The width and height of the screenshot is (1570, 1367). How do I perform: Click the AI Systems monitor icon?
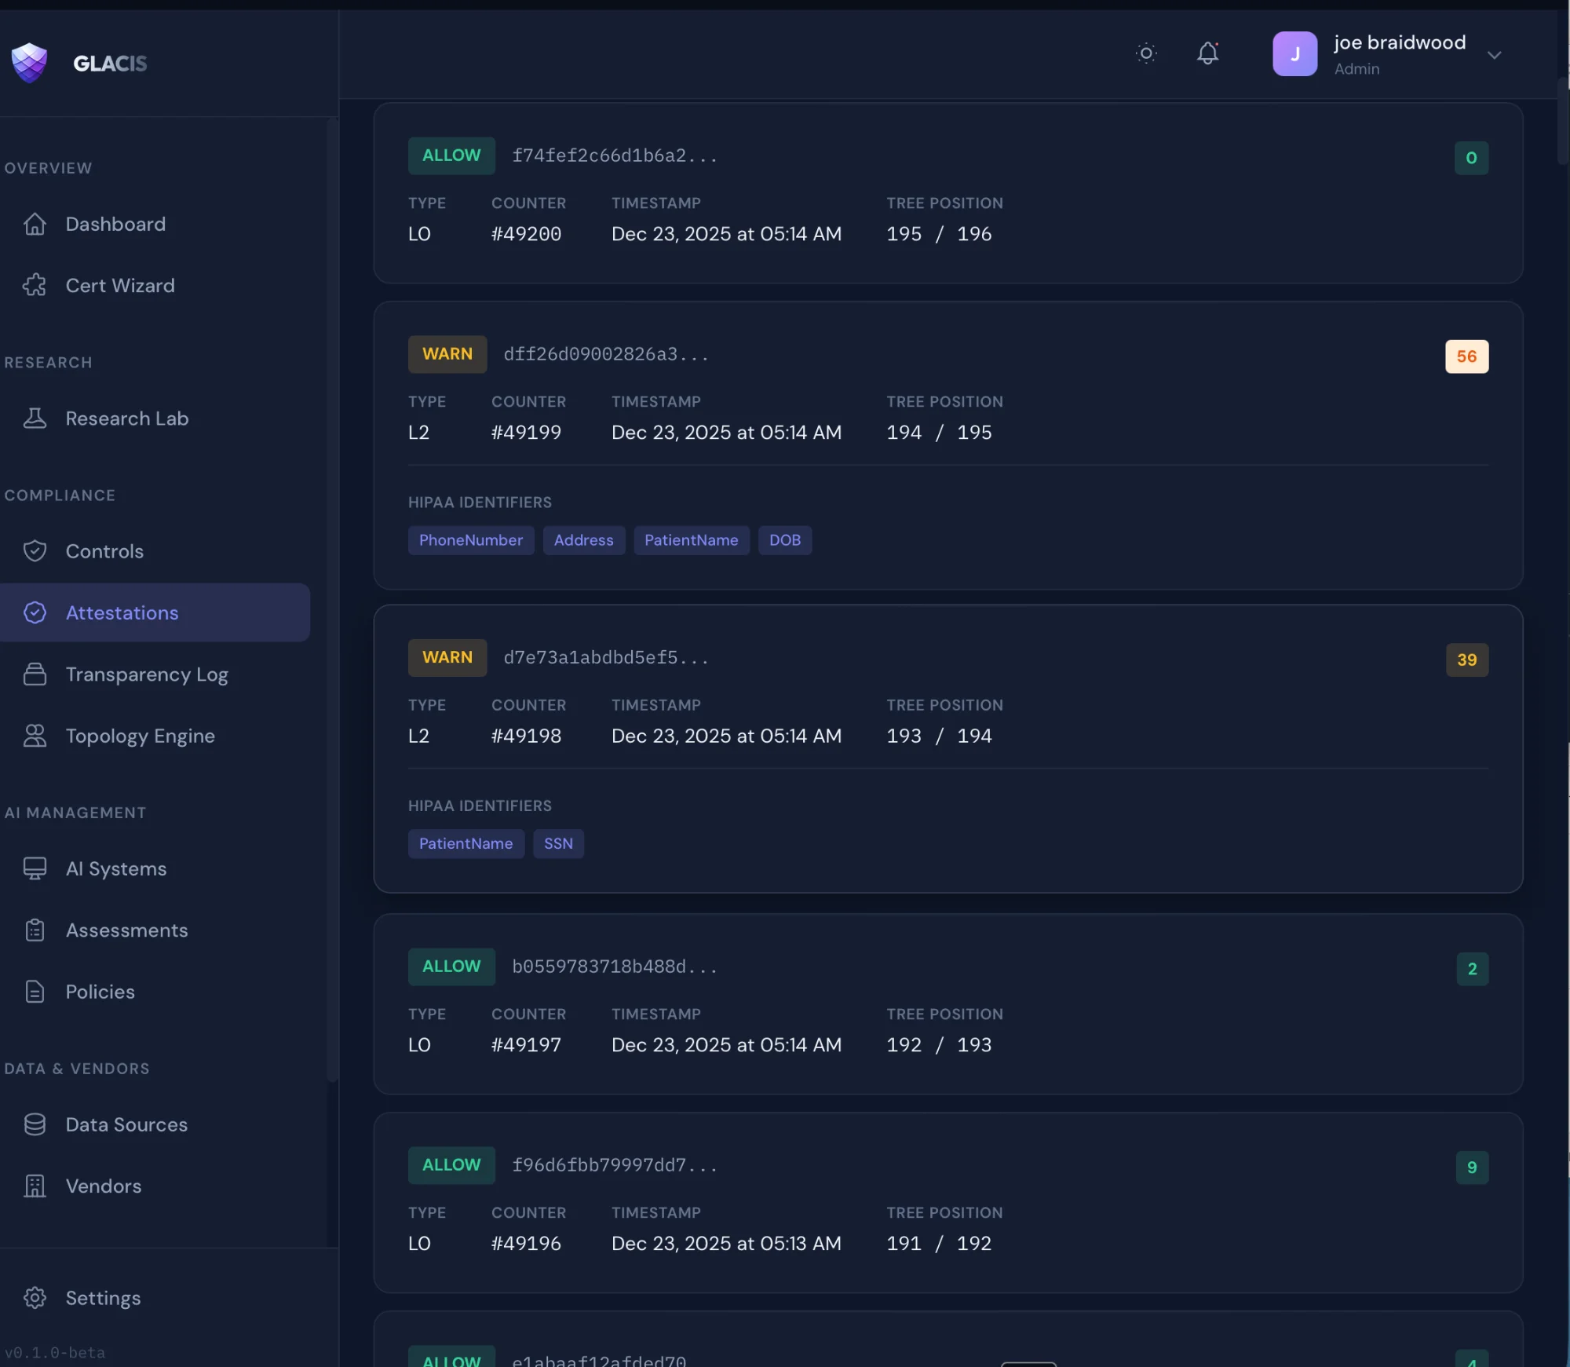tap(35, 868)
